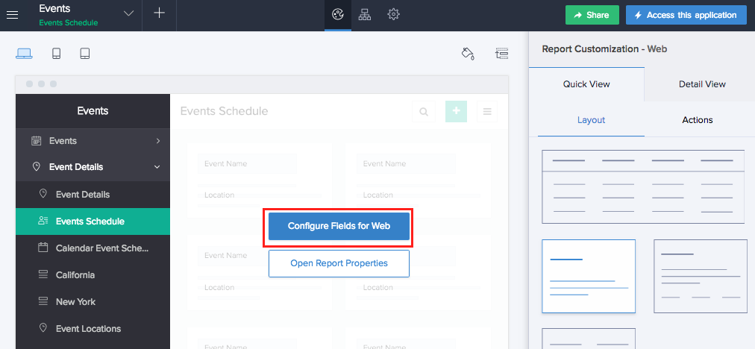Open the workflow hierarchy icon in the top bar
The image size is (755, 349).
[x=365, y=14]
